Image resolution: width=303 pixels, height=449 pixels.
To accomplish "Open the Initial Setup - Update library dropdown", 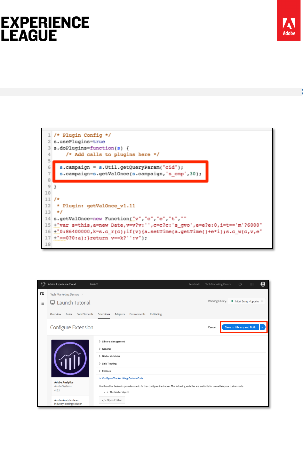I will (x=247, y=301).
